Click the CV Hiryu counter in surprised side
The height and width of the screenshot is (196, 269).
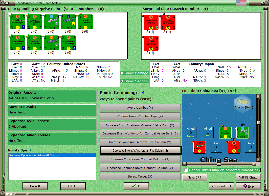[151, 22]
